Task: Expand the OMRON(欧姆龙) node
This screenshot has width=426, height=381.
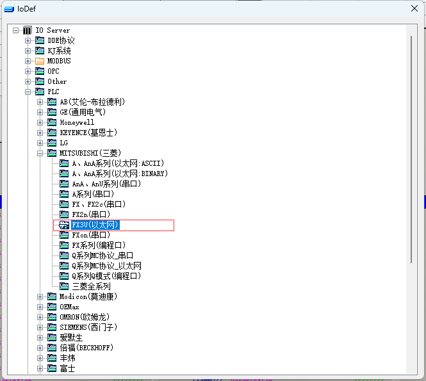Action: click(40, 317)
